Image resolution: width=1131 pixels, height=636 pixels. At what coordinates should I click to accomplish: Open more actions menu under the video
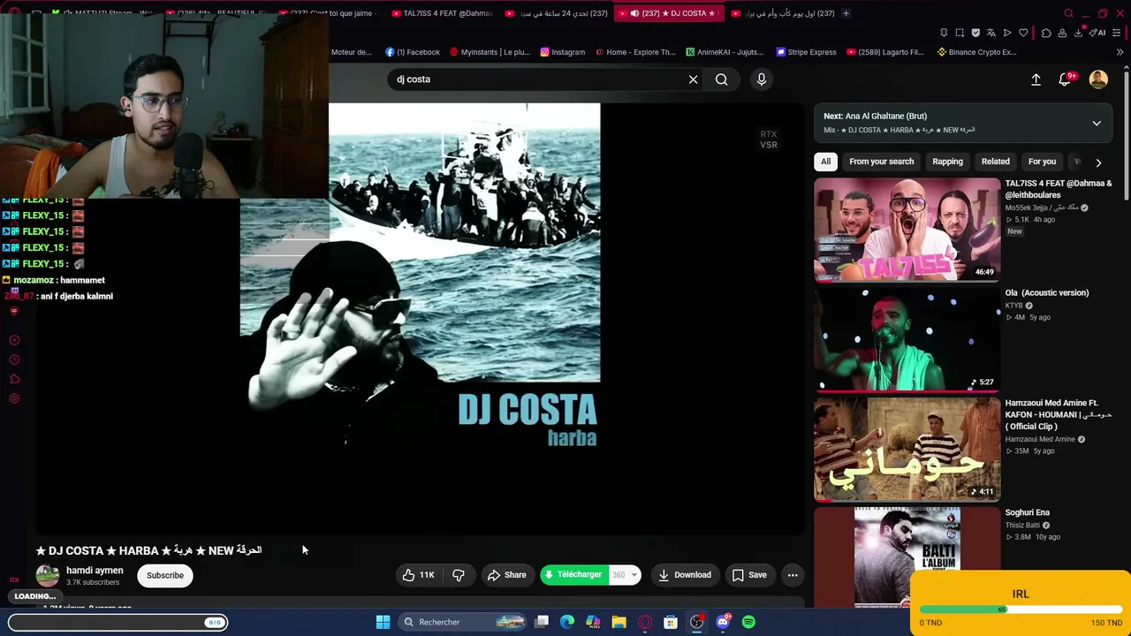(x=793, y=575)
